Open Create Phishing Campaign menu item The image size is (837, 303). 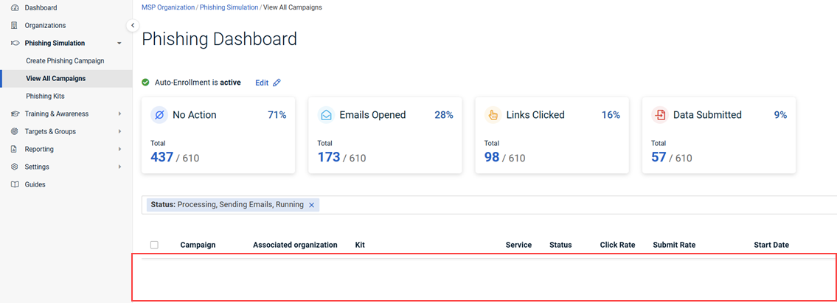pos(65,60)
